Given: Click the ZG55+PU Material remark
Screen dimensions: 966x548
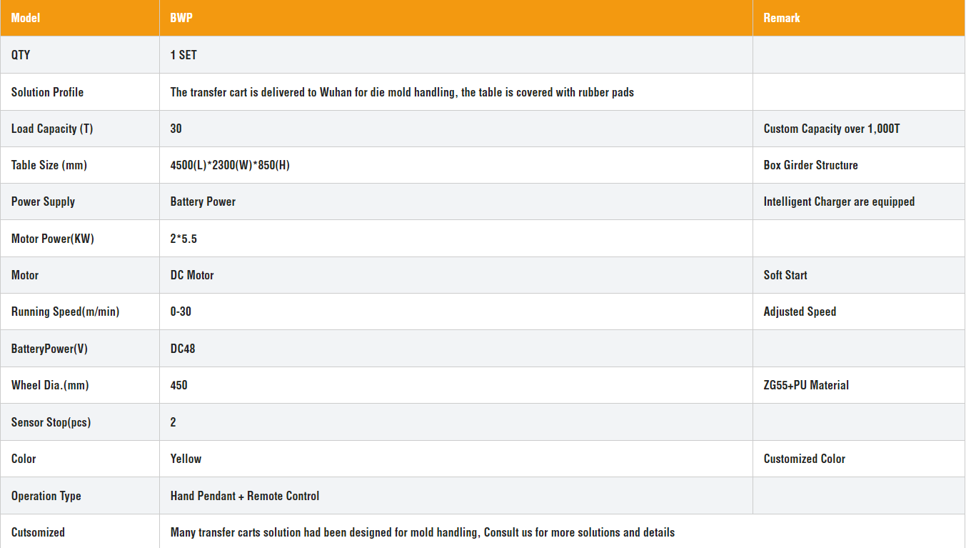Looking at the screenshot, I should [x=806, y=385].
